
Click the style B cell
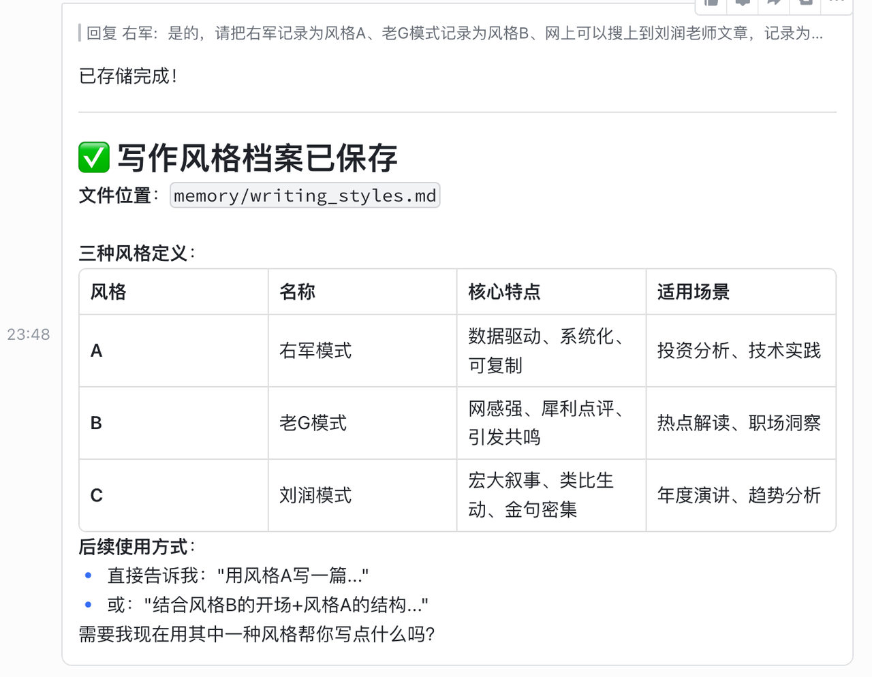pos(174,423)
